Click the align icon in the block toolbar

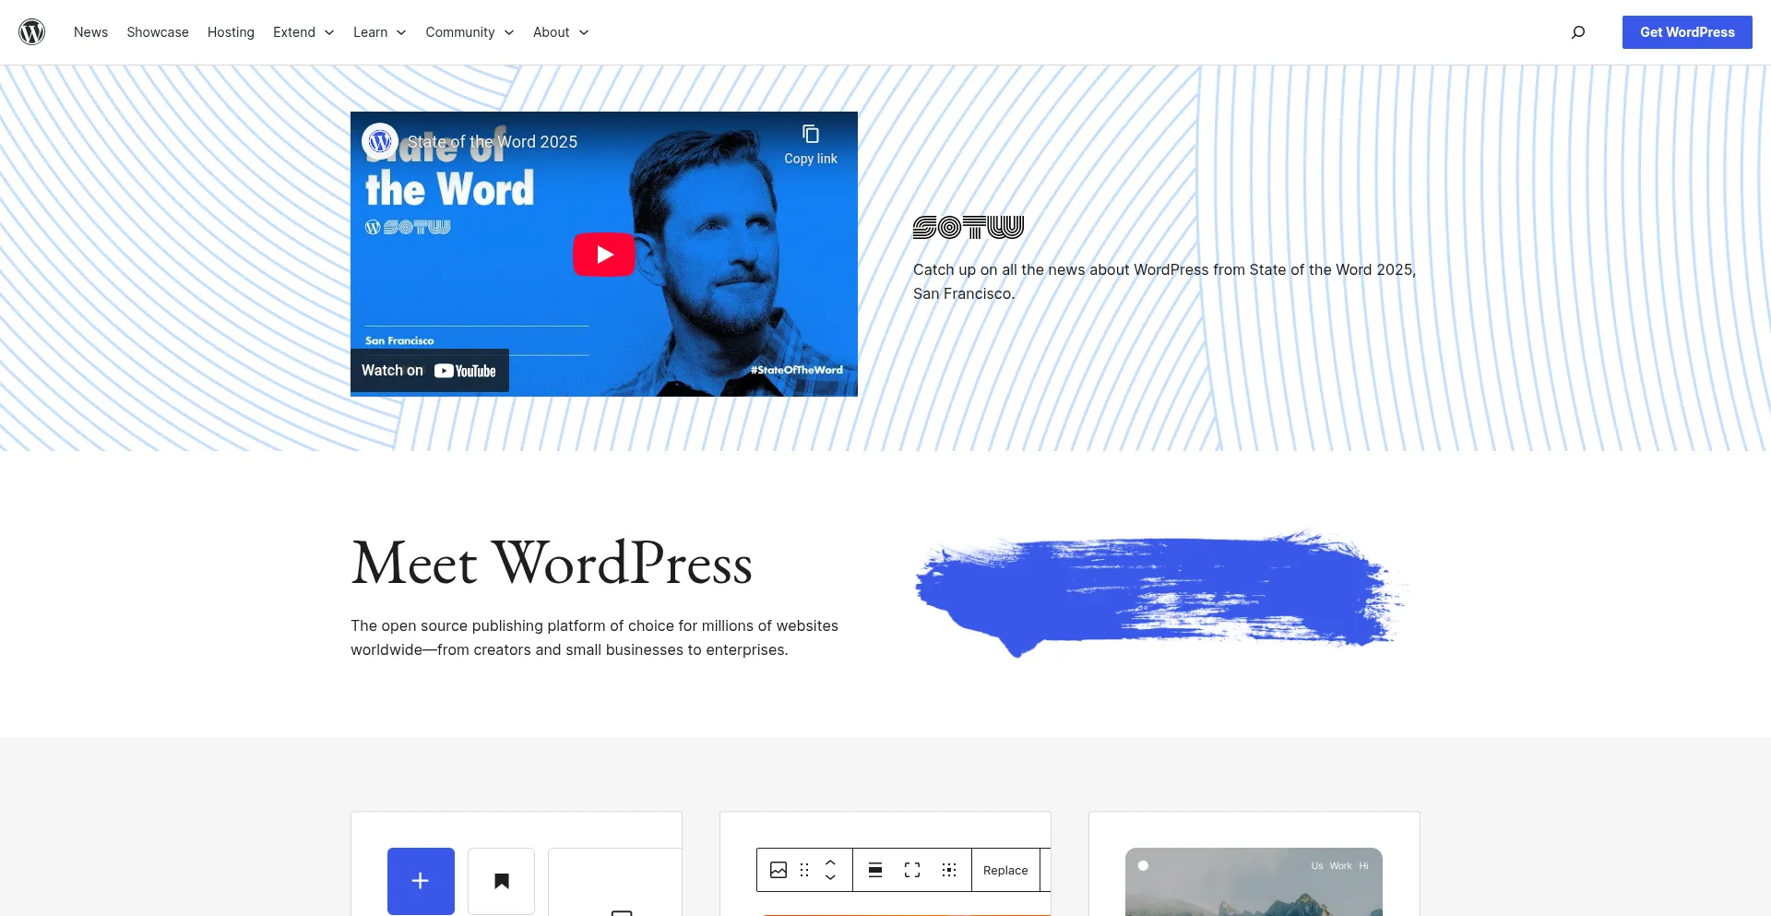tap(875, 870)
